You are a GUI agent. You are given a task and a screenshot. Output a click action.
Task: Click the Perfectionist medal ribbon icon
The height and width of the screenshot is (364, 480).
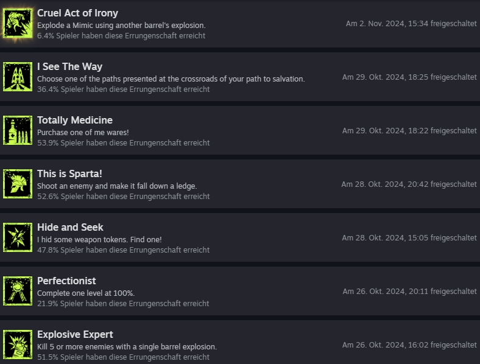[18, 291]
